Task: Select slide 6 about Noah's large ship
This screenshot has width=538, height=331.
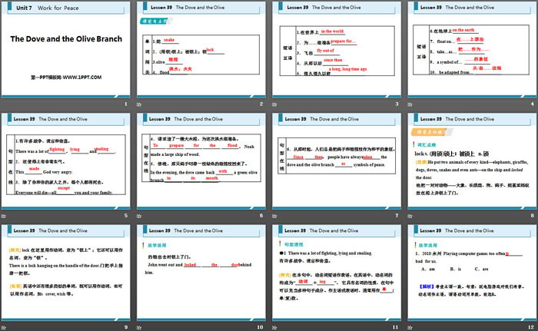Action: coord(201,164)
